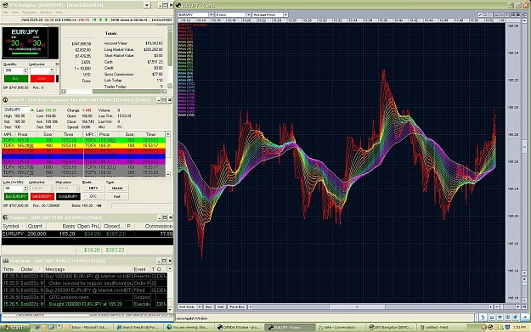Click the Quantity stepper arrows
Viewport: 531px width, 332px height.
tap(25, 70)
